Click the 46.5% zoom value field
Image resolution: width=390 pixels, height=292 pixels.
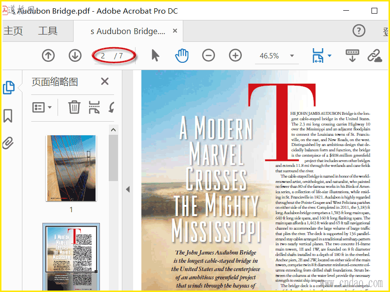pos(270,56)
